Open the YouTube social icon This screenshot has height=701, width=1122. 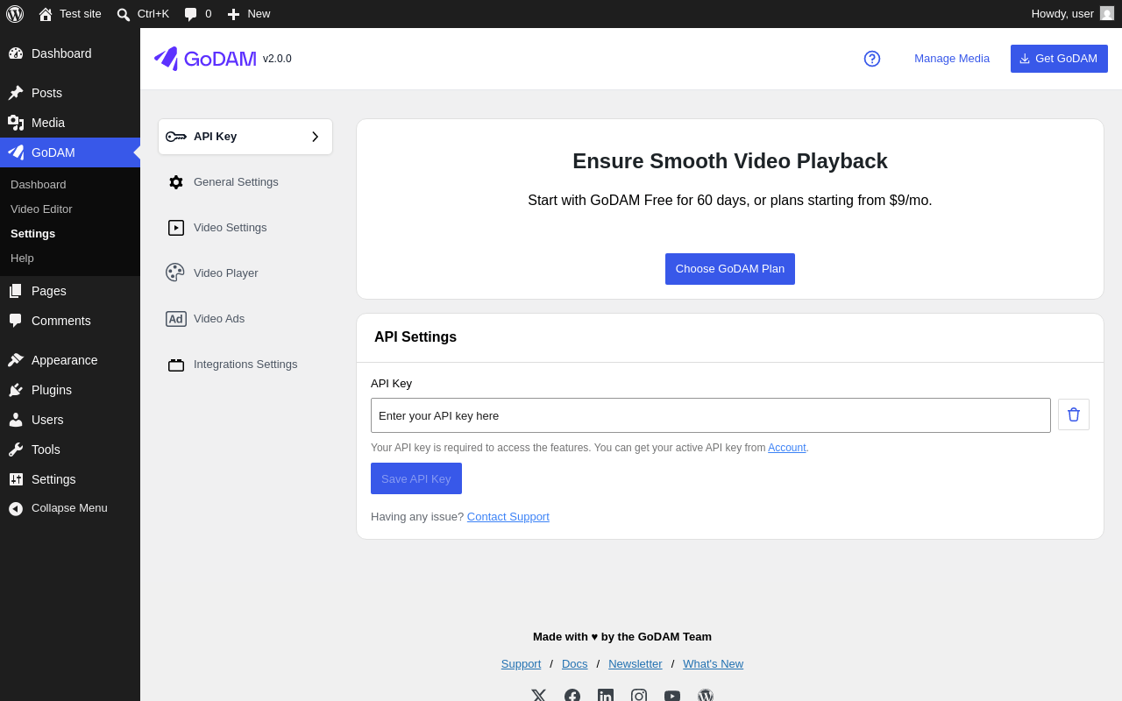tap(672, 696)
